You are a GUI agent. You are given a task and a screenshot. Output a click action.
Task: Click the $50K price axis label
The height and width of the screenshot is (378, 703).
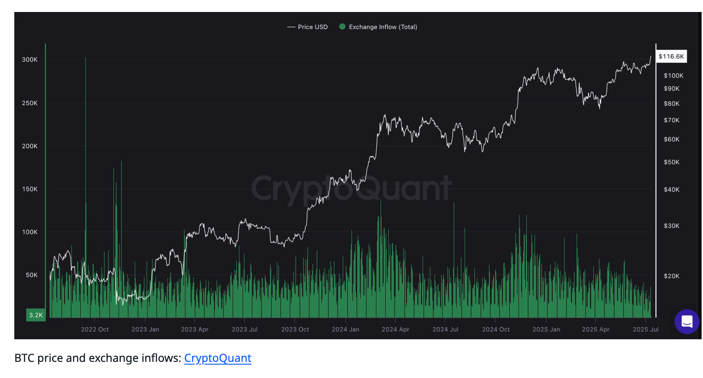coord(672,162)
